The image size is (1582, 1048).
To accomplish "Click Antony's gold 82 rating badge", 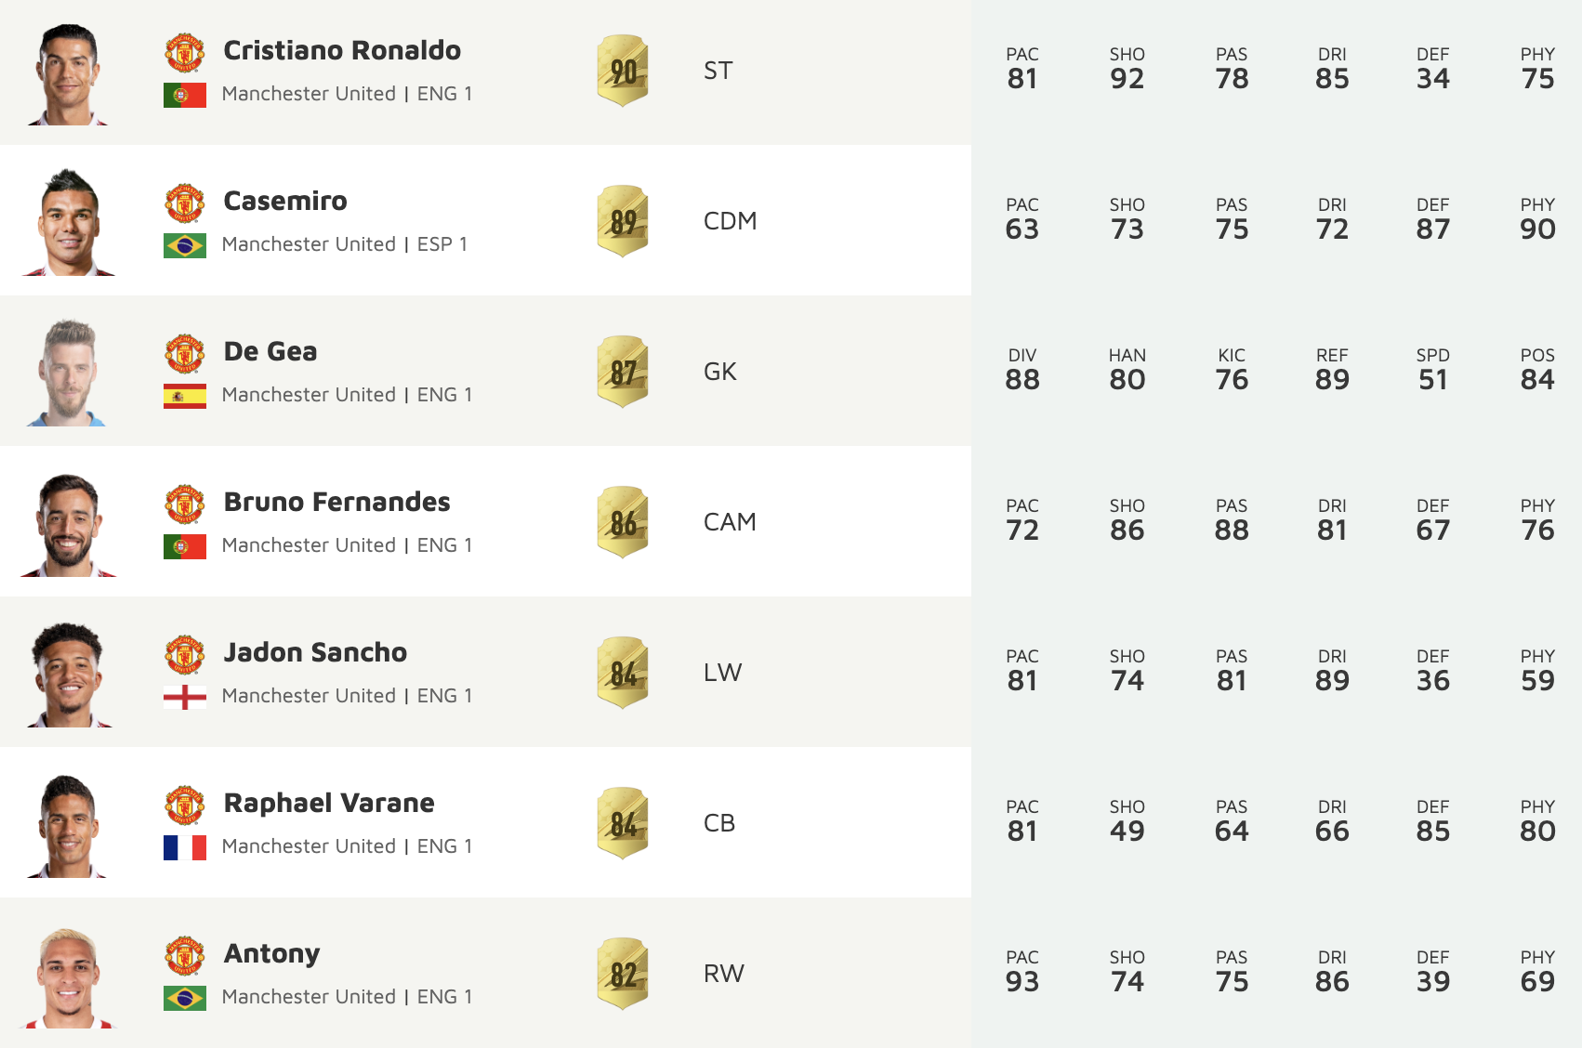I will [623, 974].
